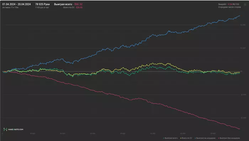Click the '78 925 Руки' hands count
The width and height of the screenshot is (249, 141).
point(42,4)
